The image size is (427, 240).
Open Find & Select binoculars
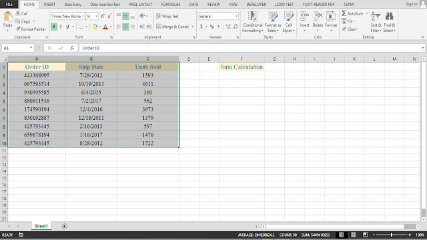(x=390, y=22)
